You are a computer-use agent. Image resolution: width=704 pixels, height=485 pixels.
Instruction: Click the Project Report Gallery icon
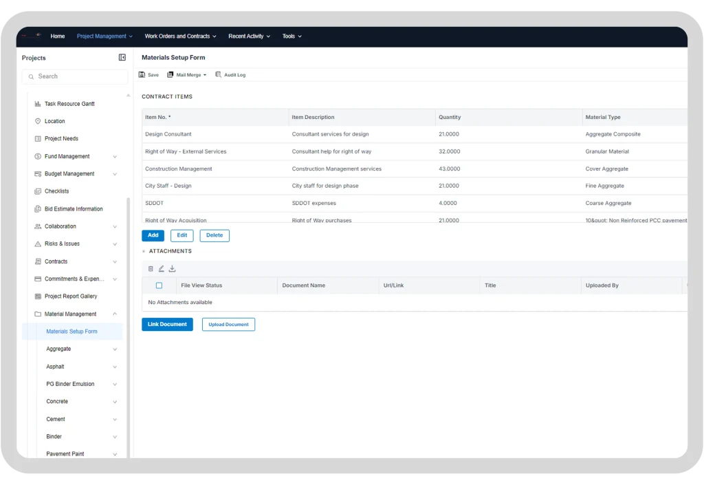(38, 297)
